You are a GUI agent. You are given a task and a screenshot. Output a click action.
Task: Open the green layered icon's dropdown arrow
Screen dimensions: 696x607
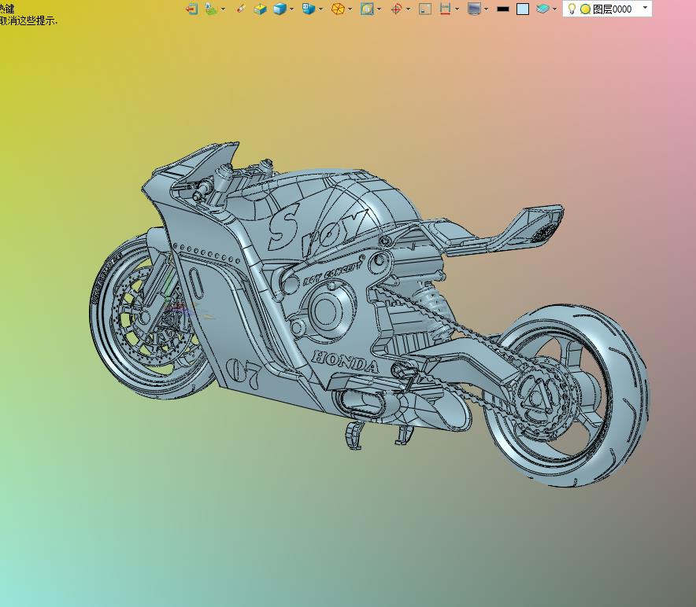(x=223, y=9)
